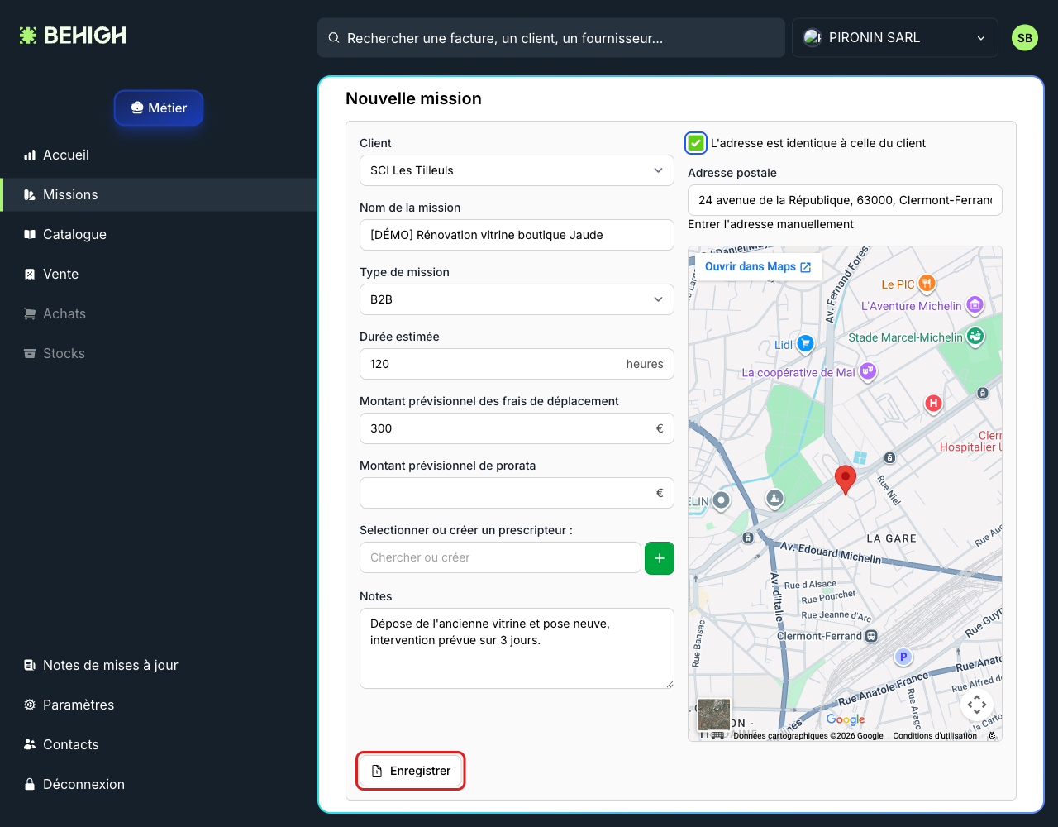Screen dimensions: 1058x827
Task: Open the Type de mission dropdown
Action: point(517,299)
